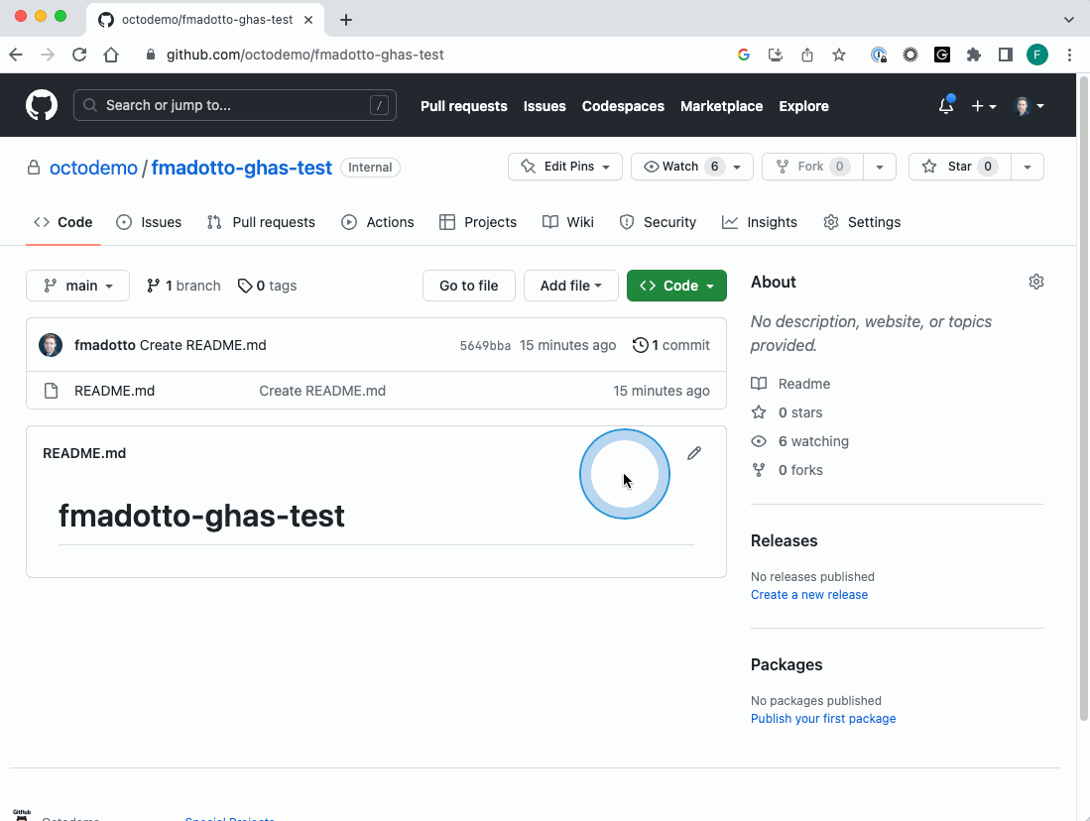Click the browser extensions puzzle icon

[x=973, y=55]
